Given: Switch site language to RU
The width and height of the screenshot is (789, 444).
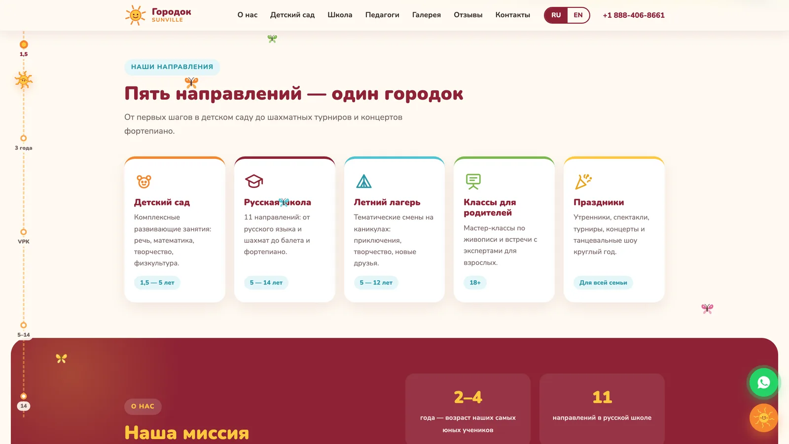Looking at the screenshot, I should [556, 15].
